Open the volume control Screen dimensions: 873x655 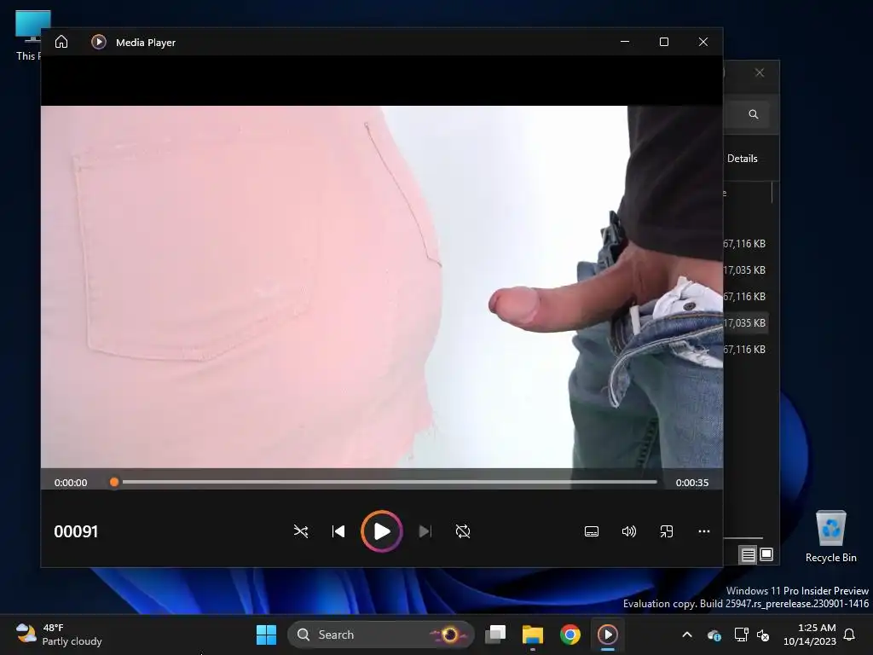click(628, 531)
